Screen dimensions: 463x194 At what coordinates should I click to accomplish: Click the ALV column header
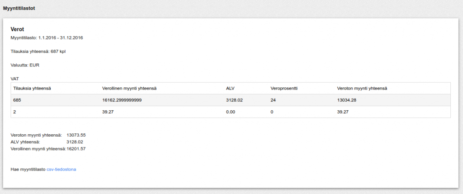click(230, 88)
